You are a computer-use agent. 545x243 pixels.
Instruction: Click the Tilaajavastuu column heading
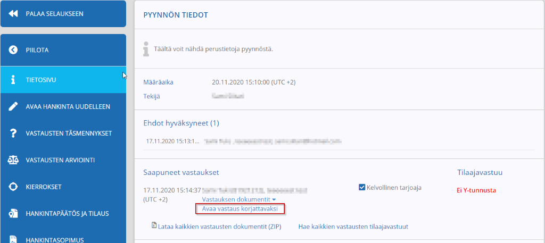[480, 172]
